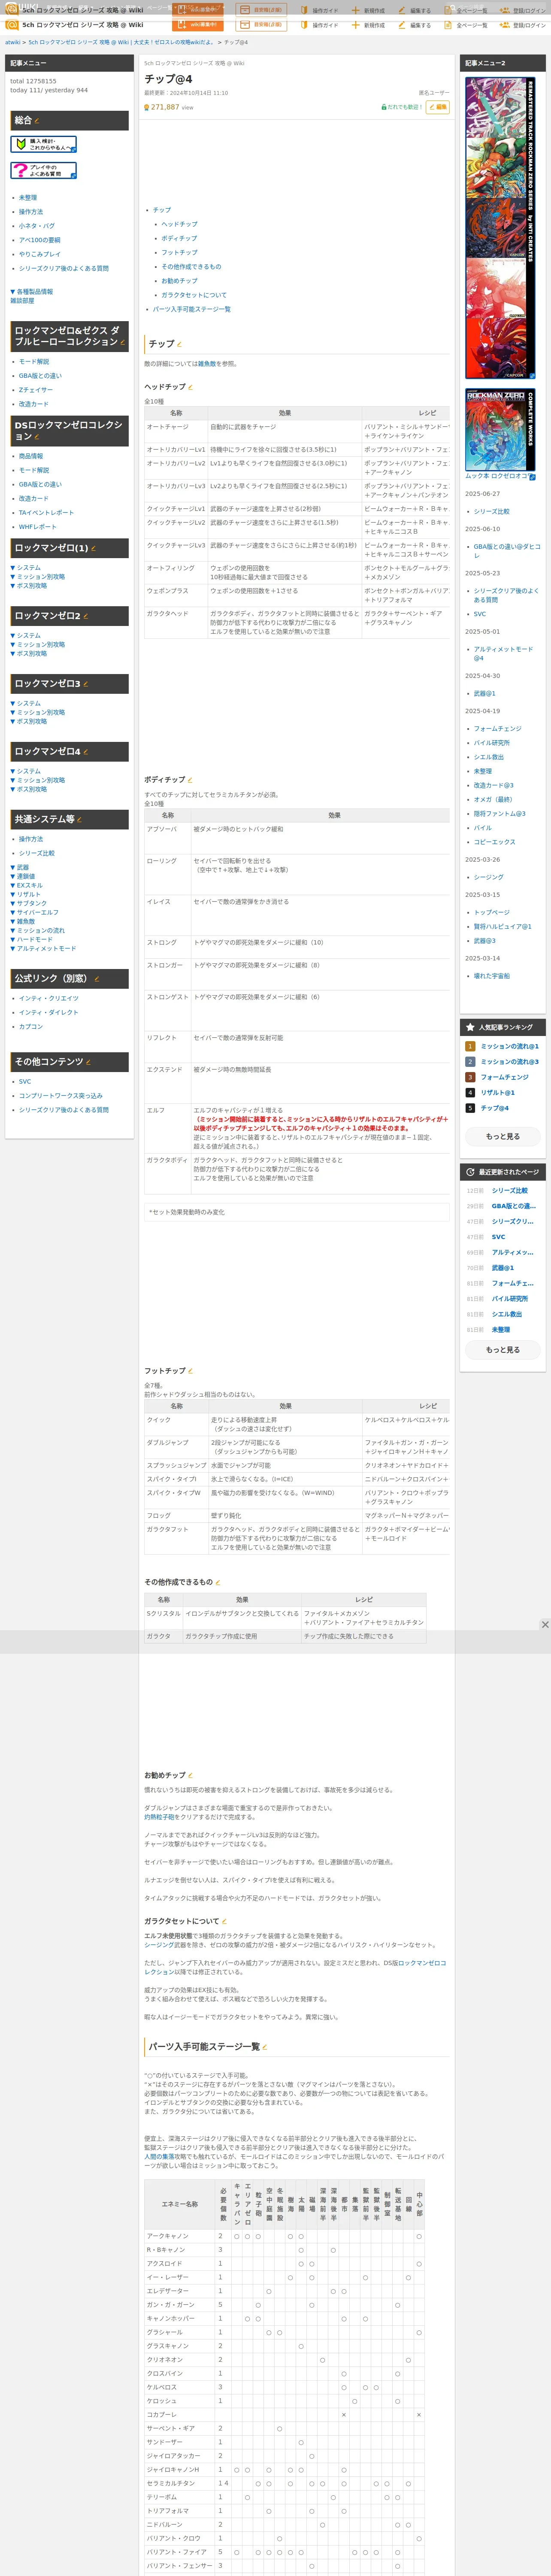Click edit pencil beside 共通システム等 heading
Viewport: 551px width, 2576px height.
click(x=80, y=820)
